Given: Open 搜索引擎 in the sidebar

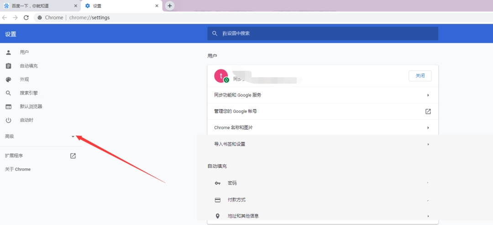Looking at the screenshot, I should tap(29, 93).
